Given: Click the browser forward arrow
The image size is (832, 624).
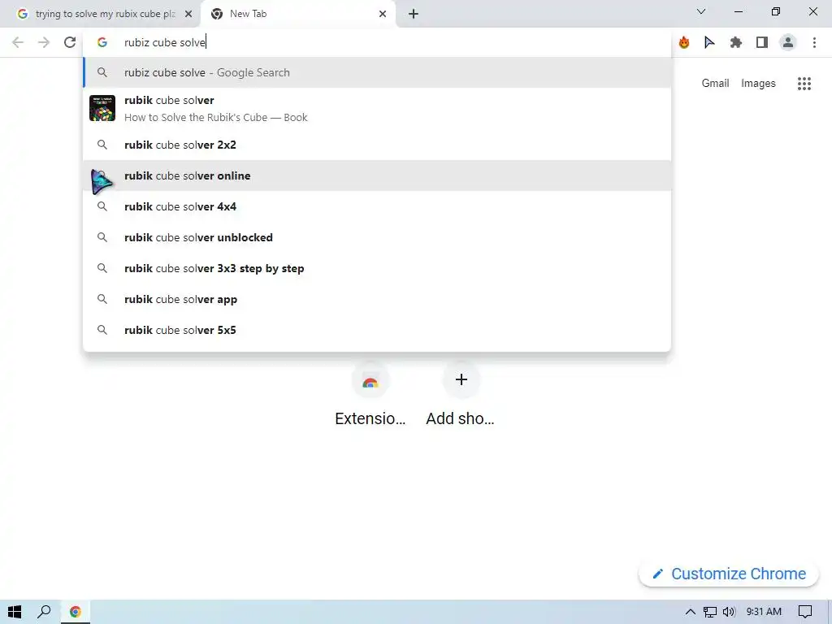Looking at the screenshot, I should (x=44, y=42).
